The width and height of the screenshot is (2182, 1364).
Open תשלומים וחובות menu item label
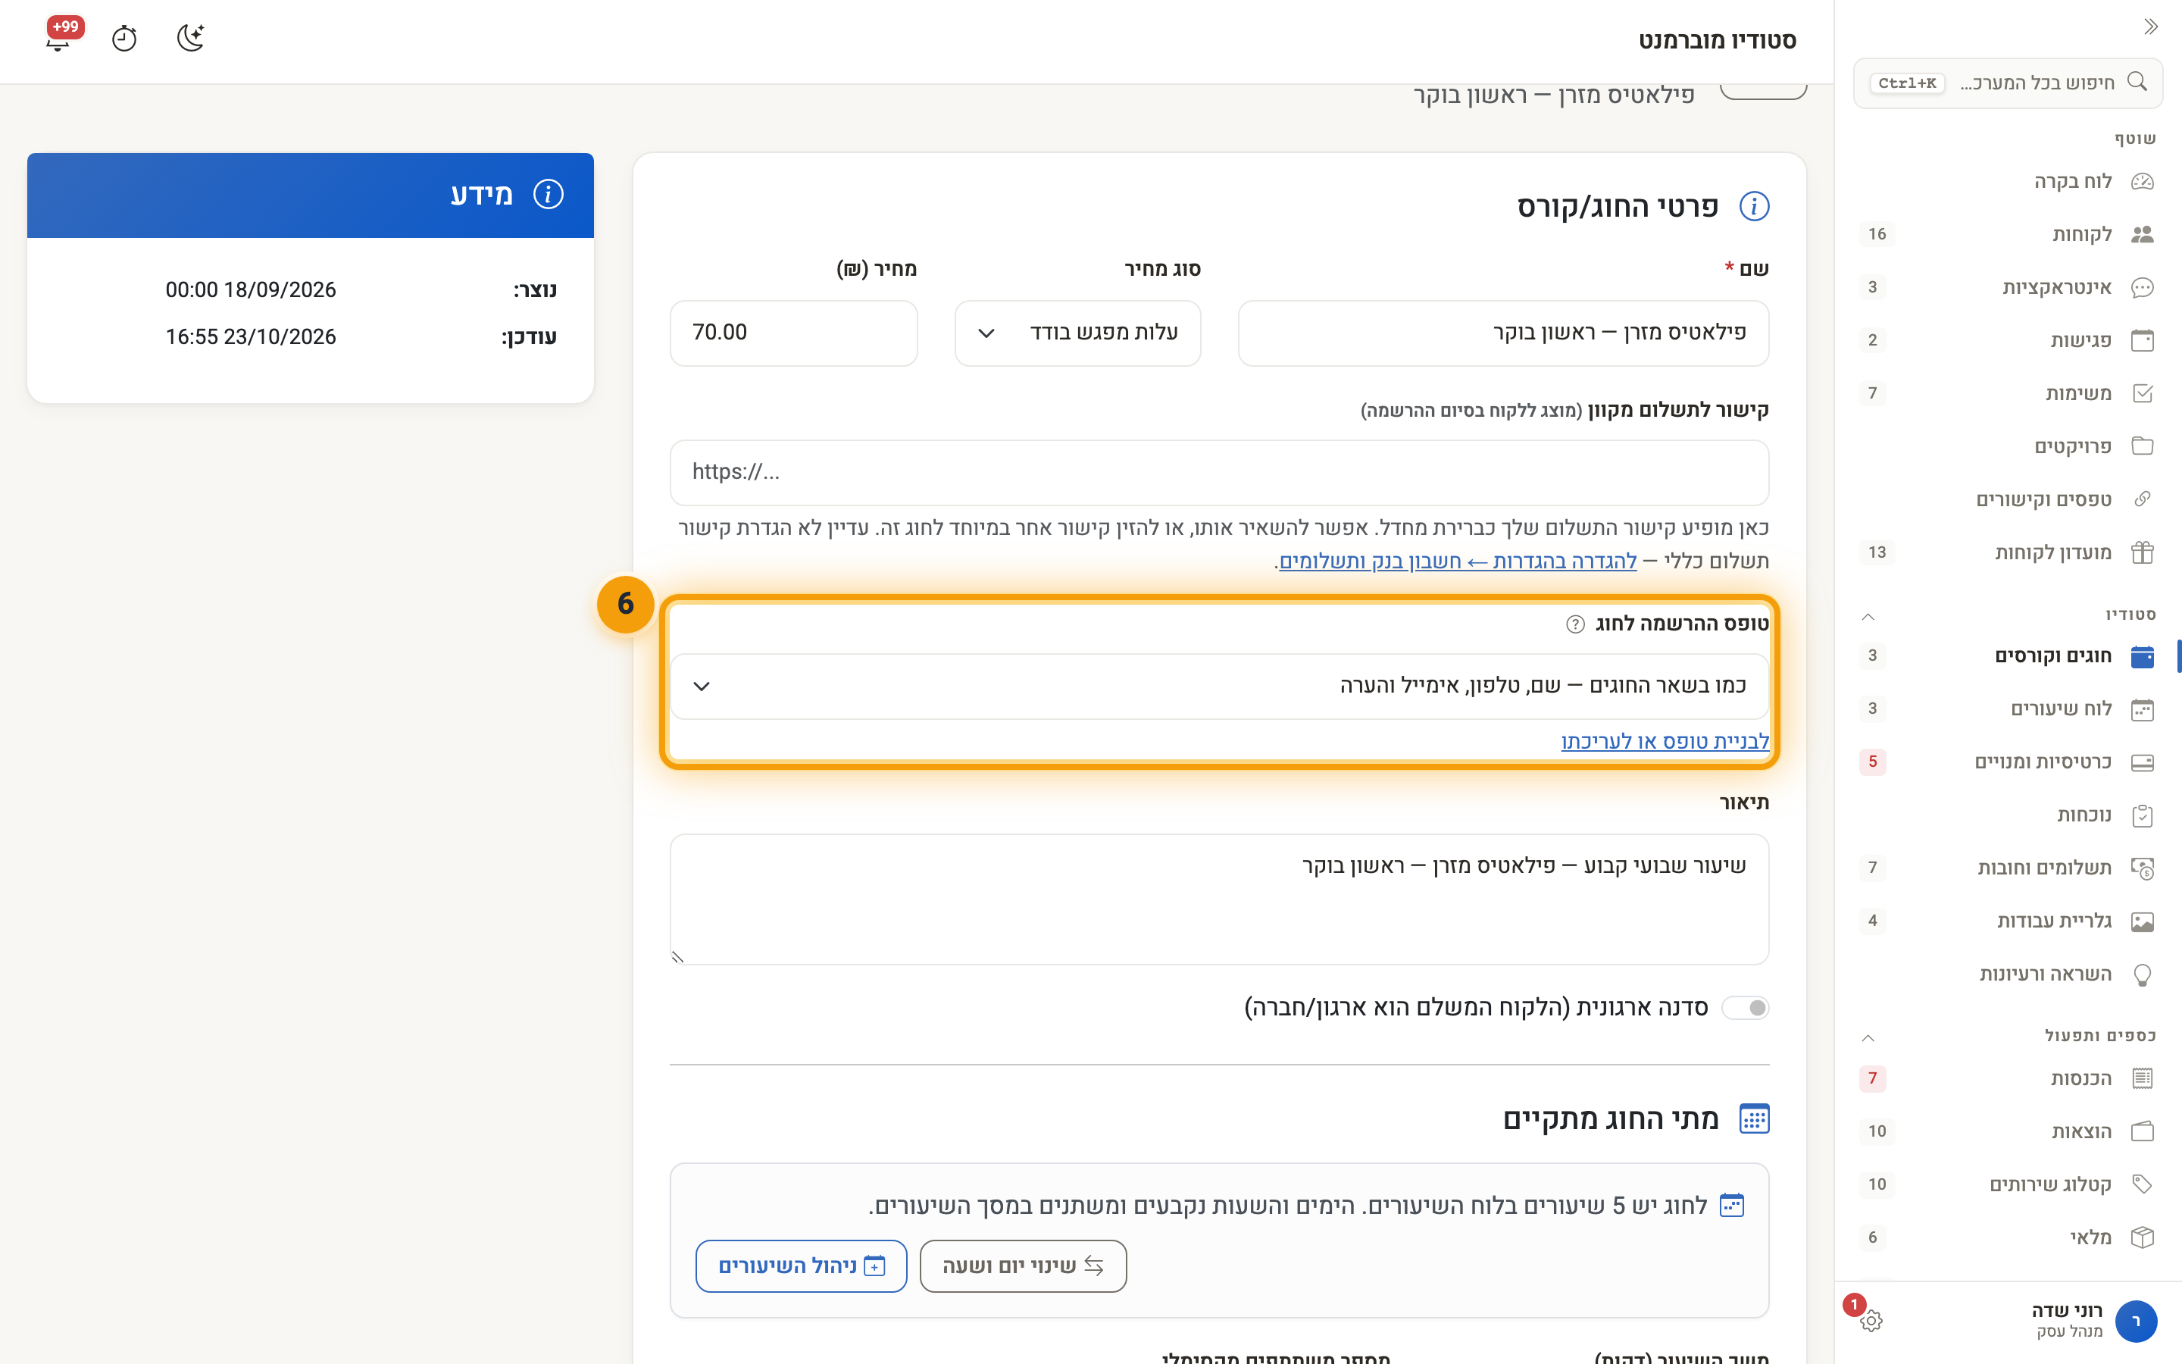click(2044, 868)
